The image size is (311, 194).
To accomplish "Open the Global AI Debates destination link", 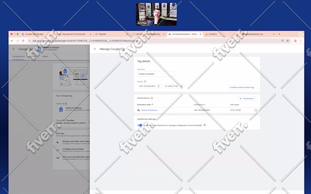I will (149, 110).
